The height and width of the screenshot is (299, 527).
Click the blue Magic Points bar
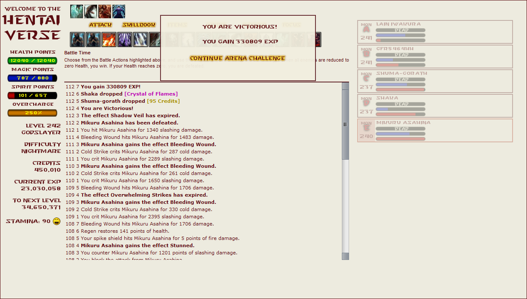(32, 78)
